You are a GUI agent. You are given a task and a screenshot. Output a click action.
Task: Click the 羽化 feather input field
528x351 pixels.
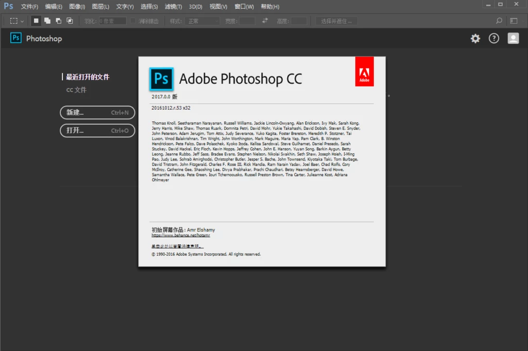click(112, 21)
